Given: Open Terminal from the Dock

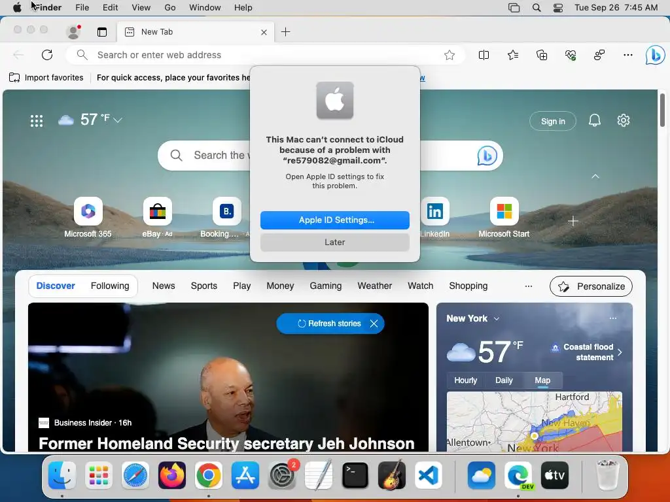Looking at the screenshot, I should [x=355, y=475].
